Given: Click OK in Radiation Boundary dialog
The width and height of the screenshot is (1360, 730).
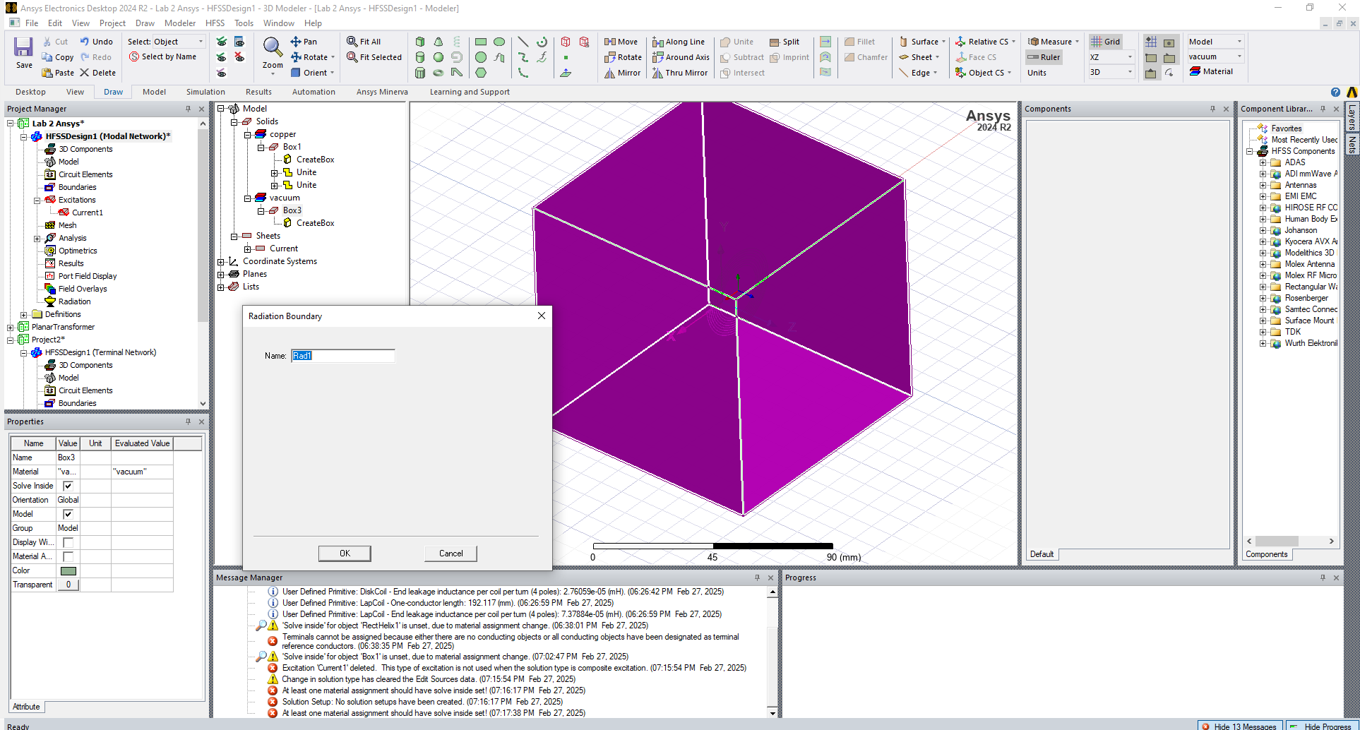Looking at the screenshot, I should 345,554.
